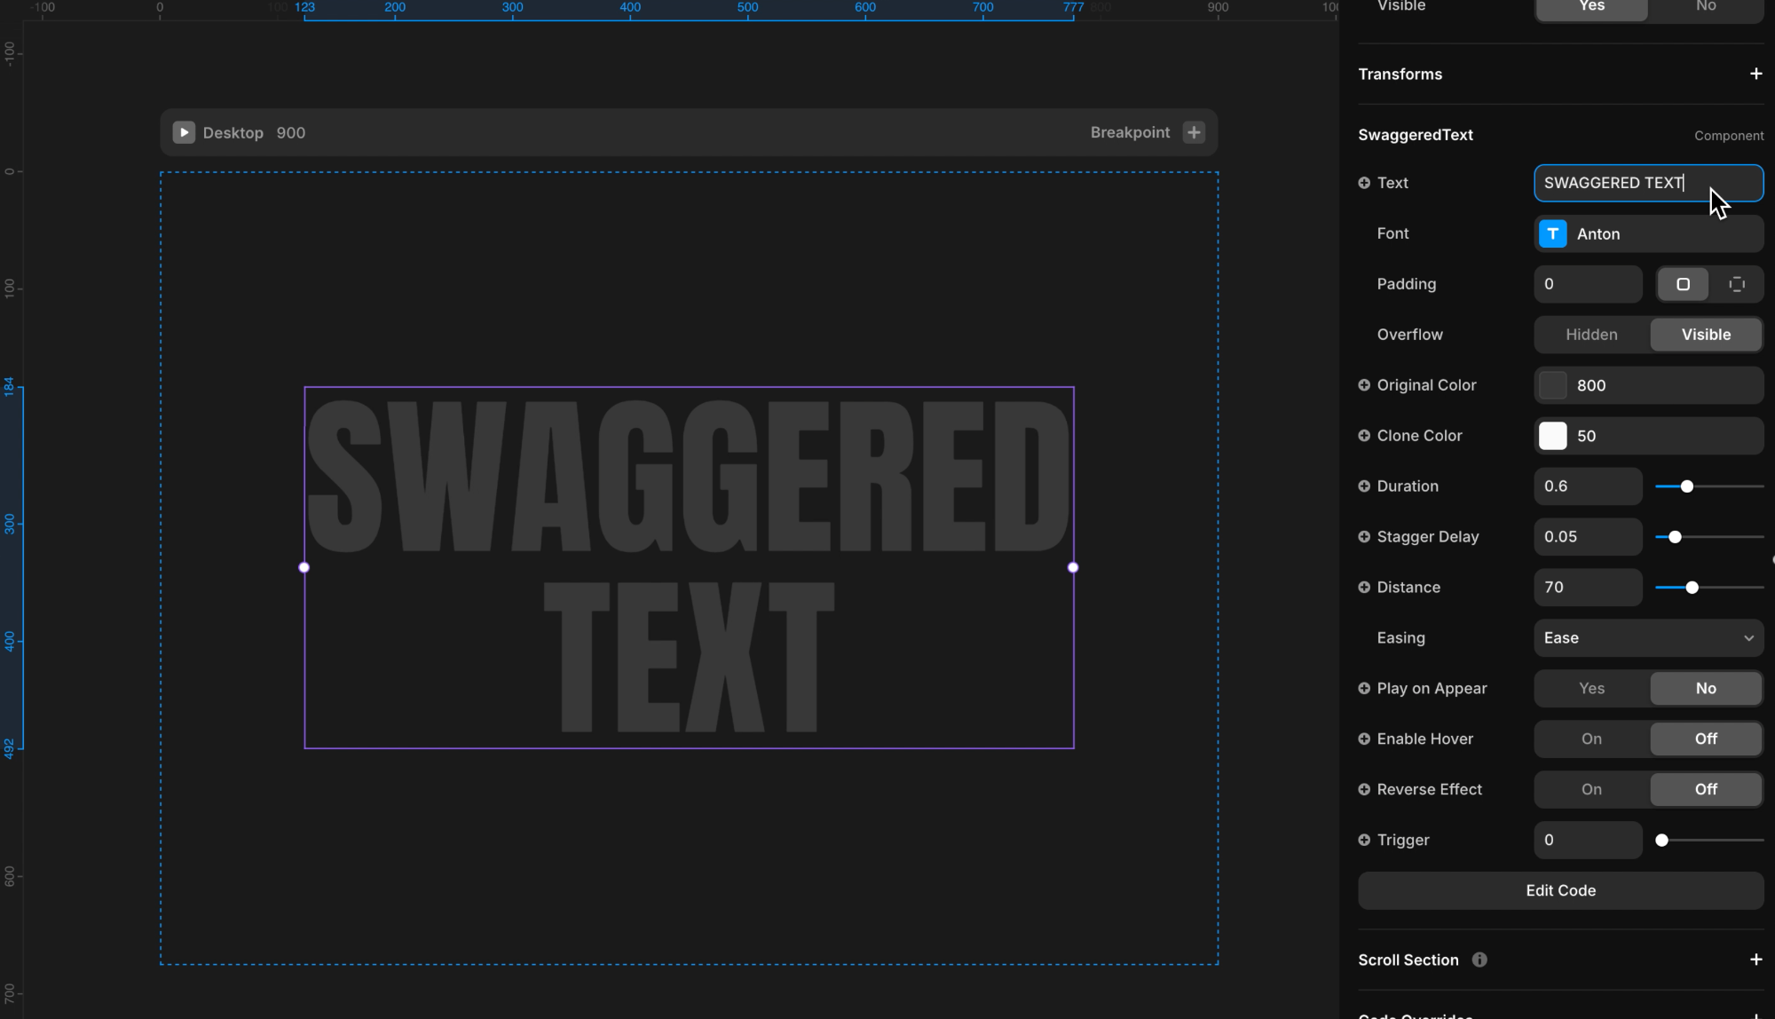1775x1019 pixels.
Task: Click the Duration value input field
Action: pos(1587,486)
